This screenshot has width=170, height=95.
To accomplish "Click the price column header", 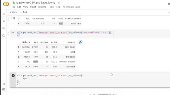I will click(54, 42).
